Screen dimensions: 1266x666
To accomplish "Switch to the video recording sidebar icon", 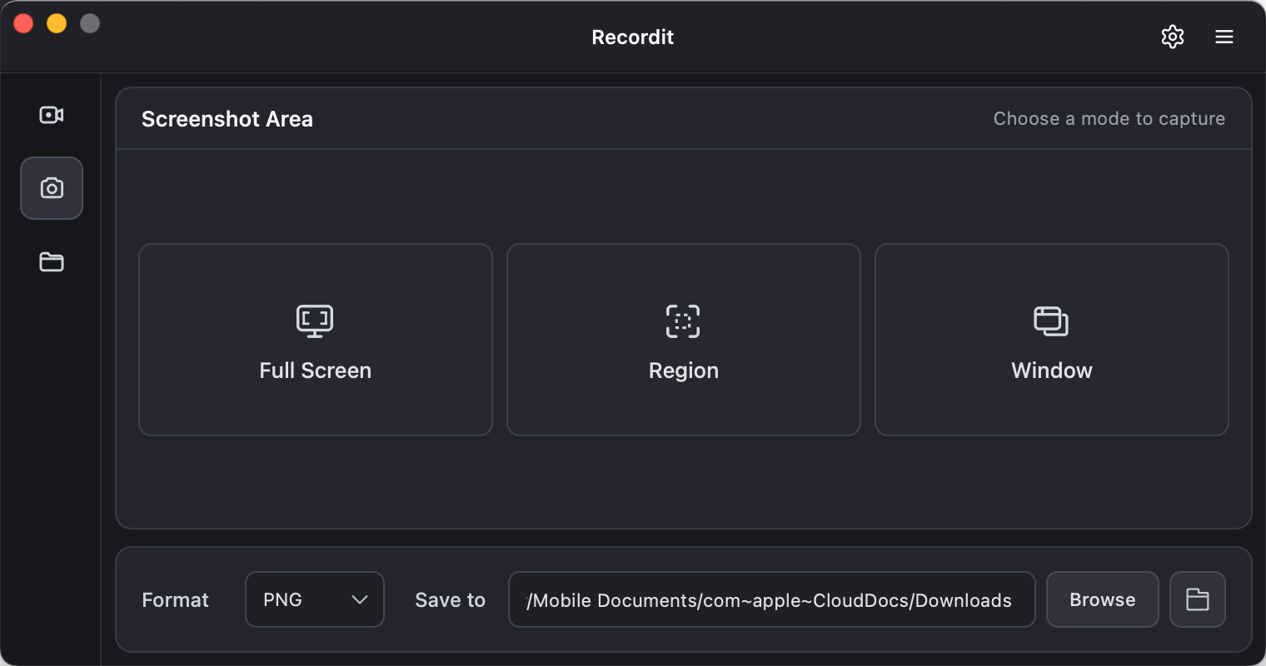I will [52, 115].
